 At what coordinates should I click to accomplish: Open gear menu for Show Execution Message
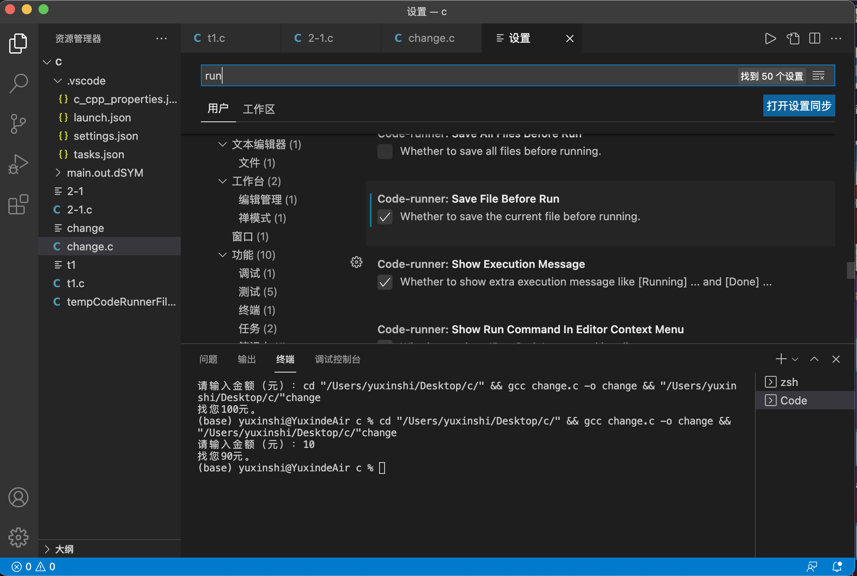tap(356, 262)
